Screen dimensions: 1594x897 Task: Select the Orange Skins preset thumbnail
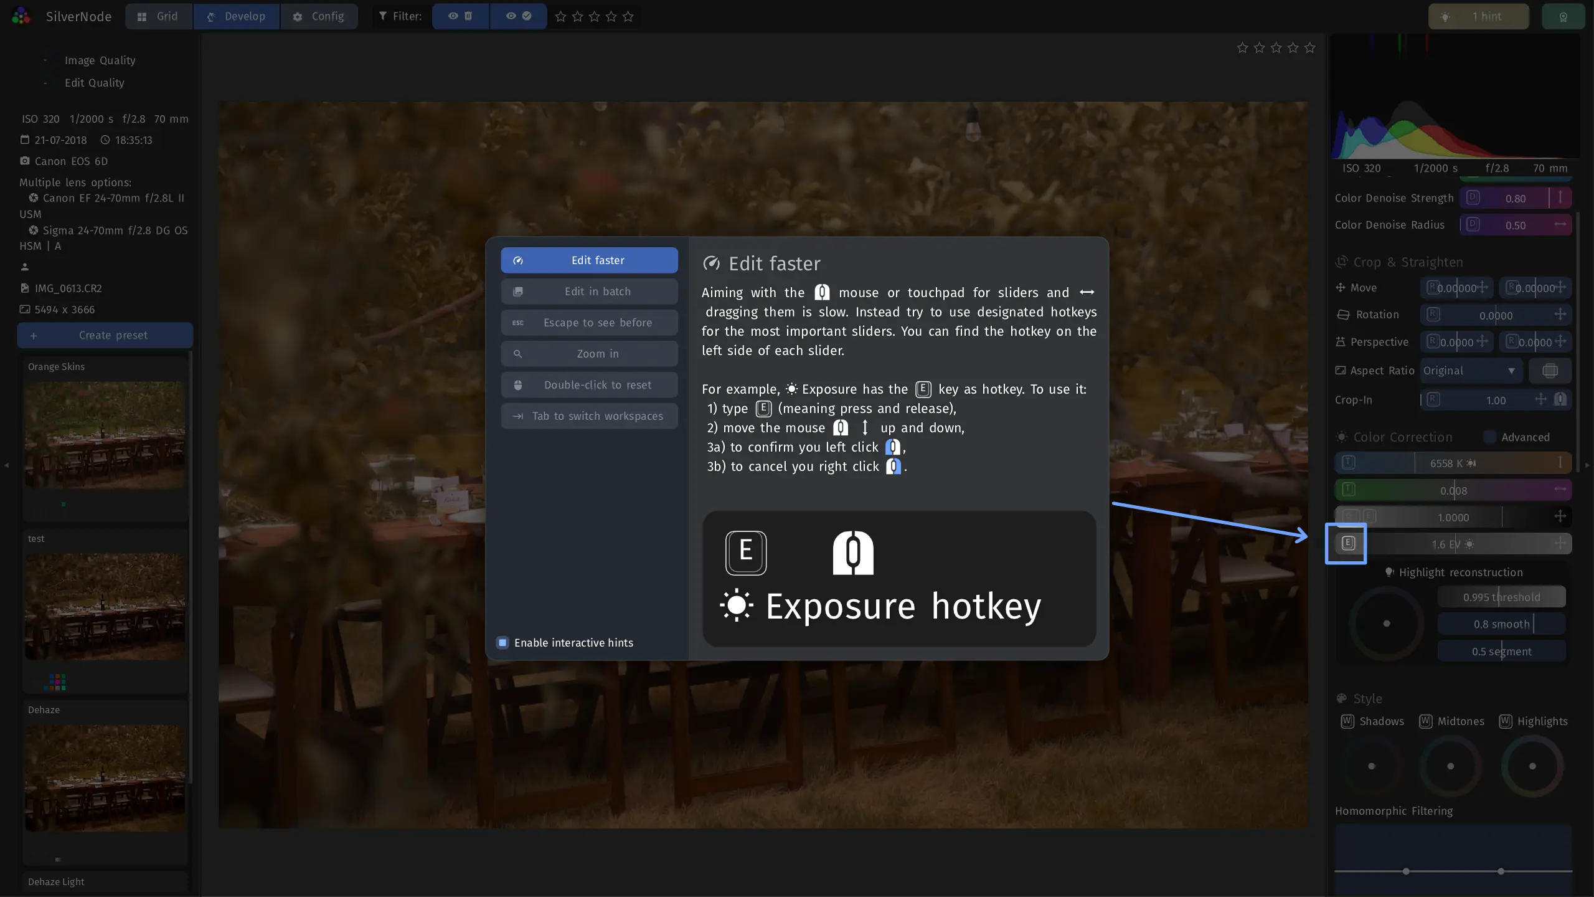[105, 435]
